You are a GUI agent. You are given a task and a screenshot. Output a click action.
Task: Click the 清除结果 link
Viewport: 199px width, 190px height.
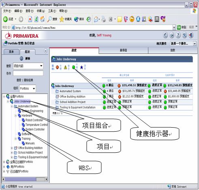click(x=28, y=80)
